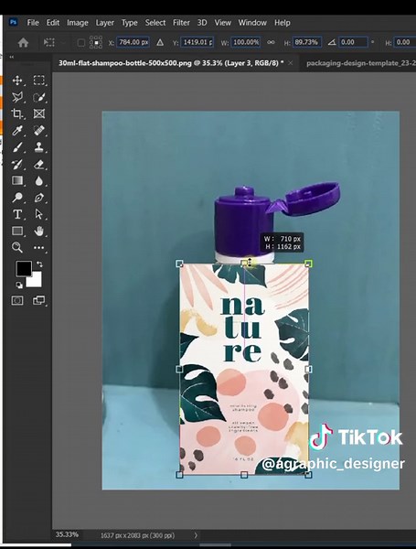This screenshot has height=549, width=416.
Task: Select the Hand tool
Action: point(38,231)
